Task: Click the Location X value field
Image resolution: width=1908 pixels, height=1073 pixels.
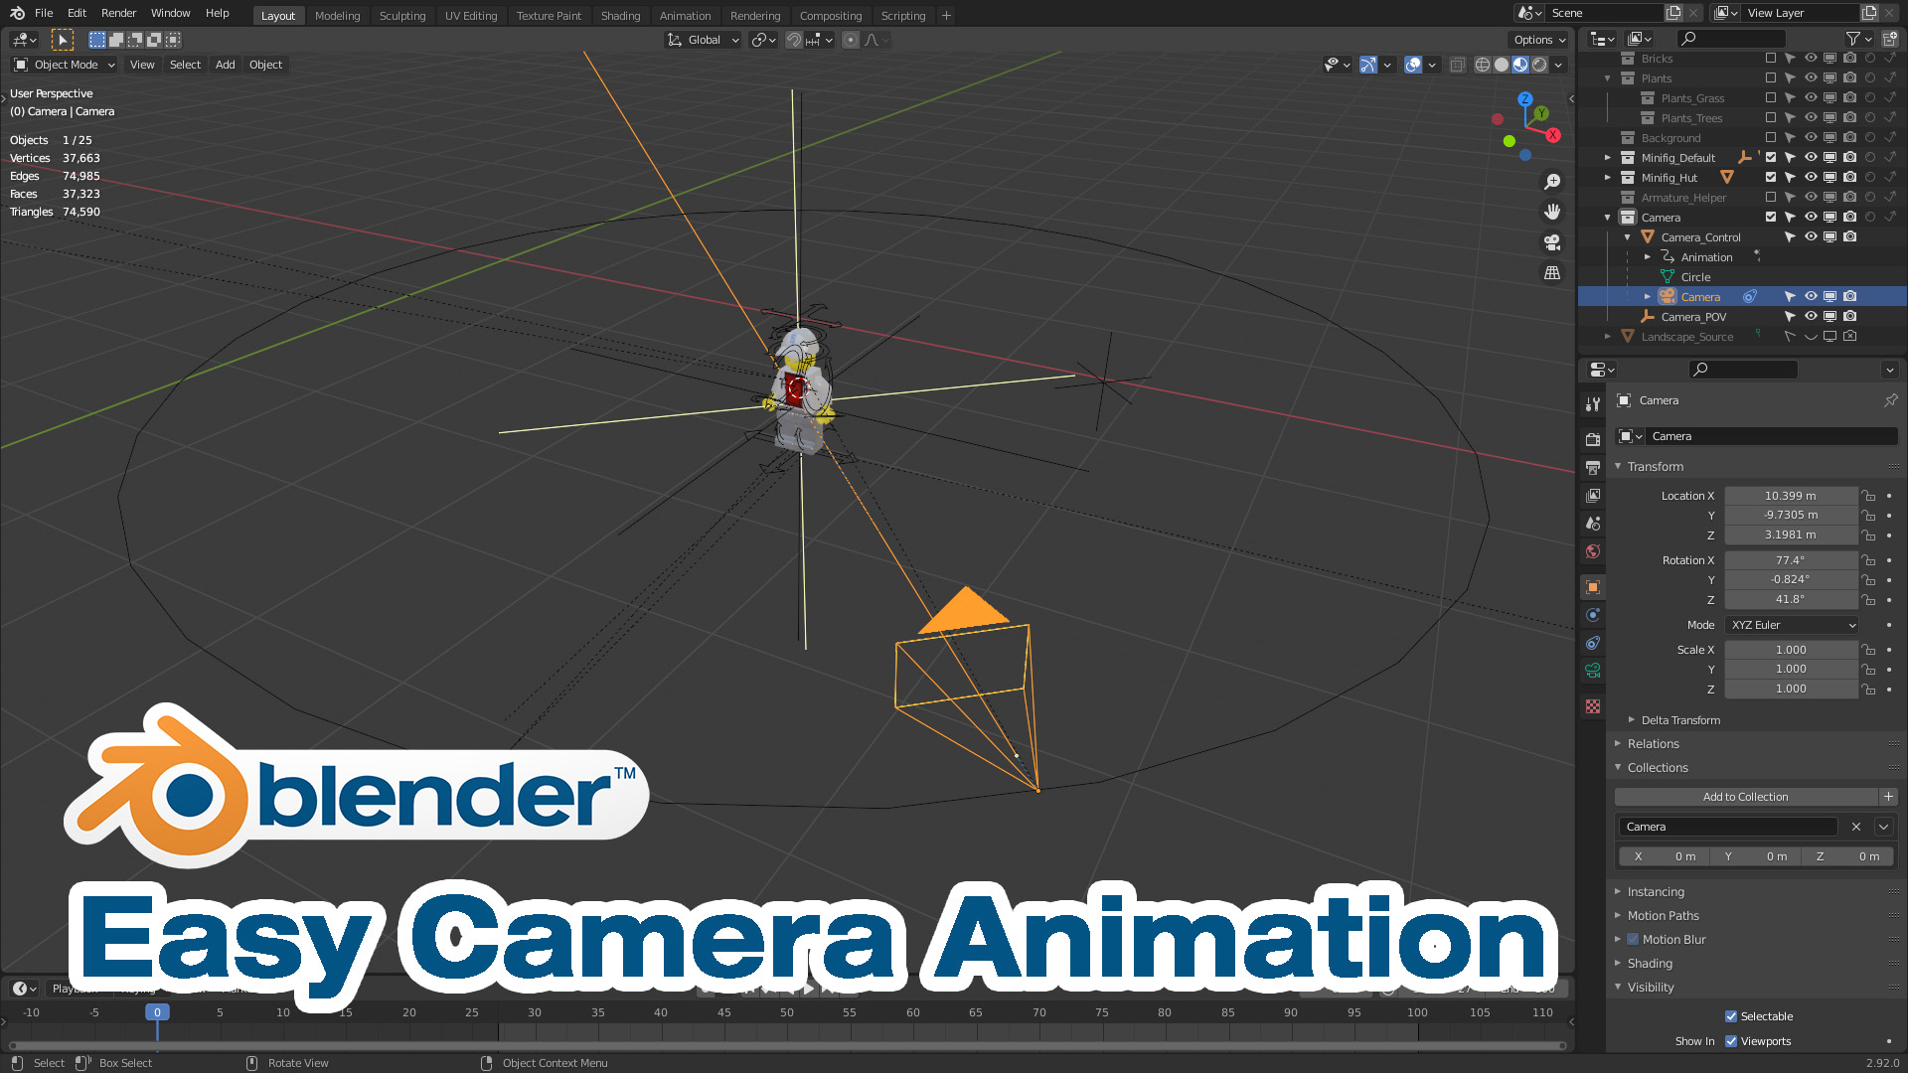Action: [x=1791, y=496]
